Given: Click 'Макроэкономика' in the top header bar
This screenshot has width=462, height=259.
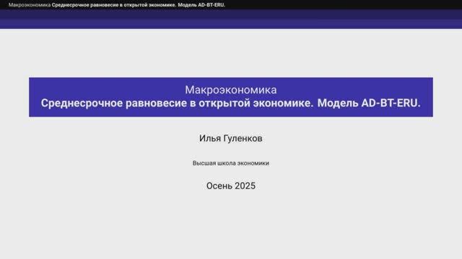Looking at the screenshot, I should (x=30, y=5).
